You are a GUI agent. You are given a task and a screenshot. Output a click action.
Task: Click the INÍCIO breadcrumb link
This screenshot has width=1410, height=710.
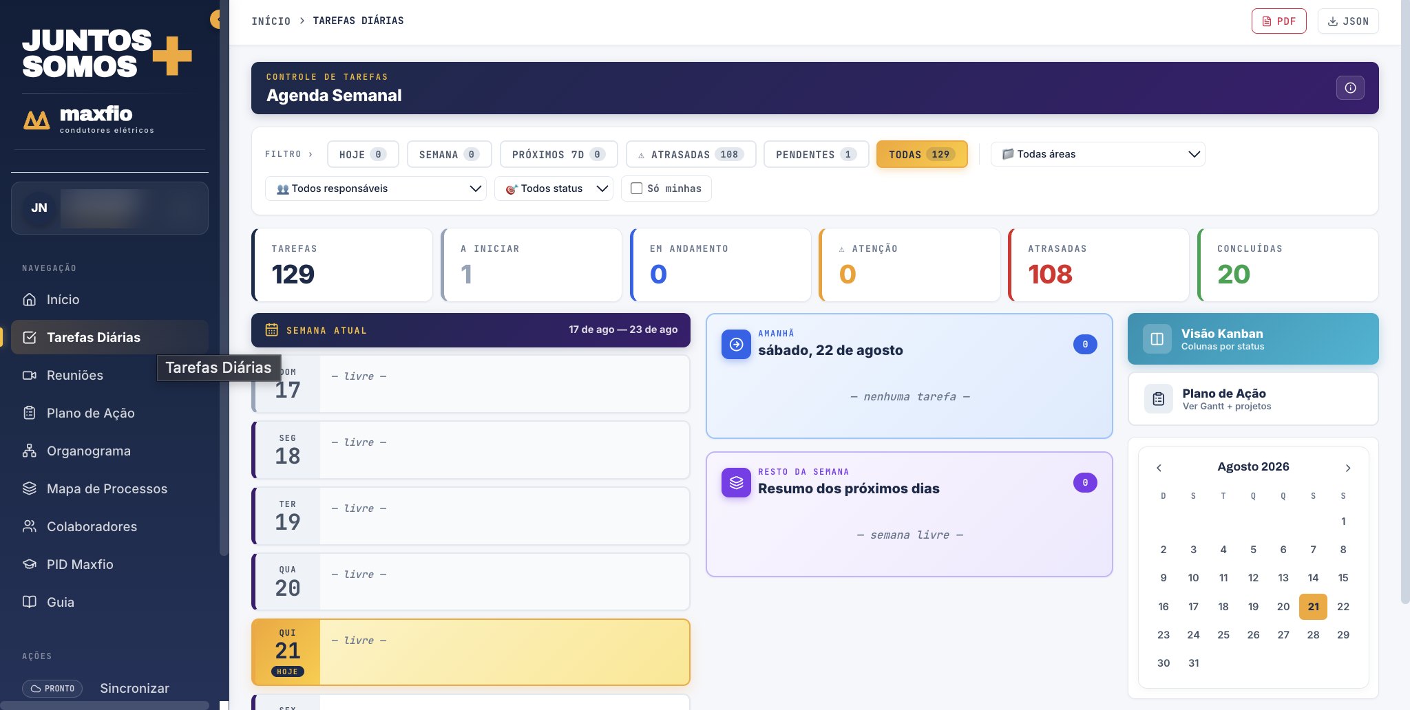[271, 21]
